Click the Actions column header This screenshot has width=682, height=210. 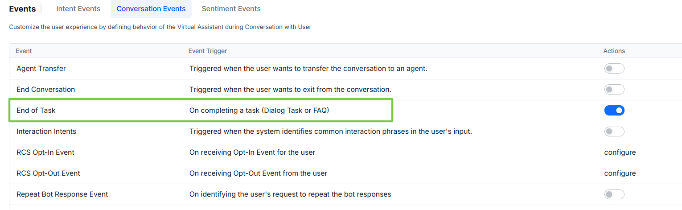click(614, 51)
